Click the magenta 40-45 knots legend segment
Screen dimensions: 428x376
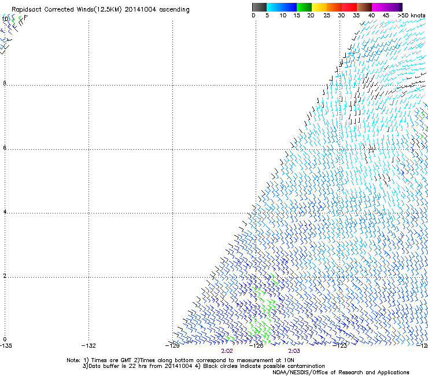[379, 7]
